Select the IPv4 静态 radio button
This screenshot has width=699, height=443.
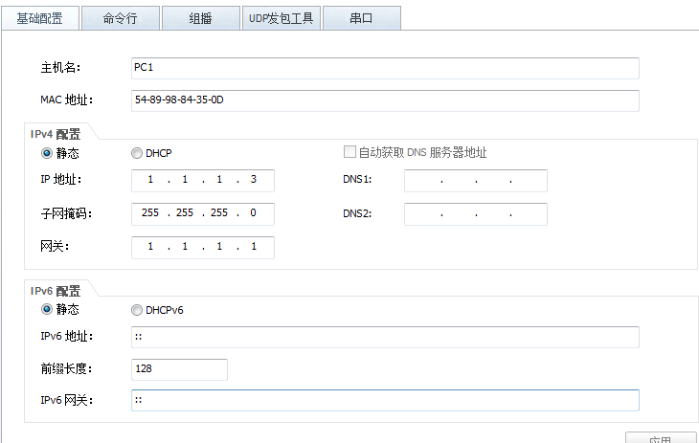point(47,153)
